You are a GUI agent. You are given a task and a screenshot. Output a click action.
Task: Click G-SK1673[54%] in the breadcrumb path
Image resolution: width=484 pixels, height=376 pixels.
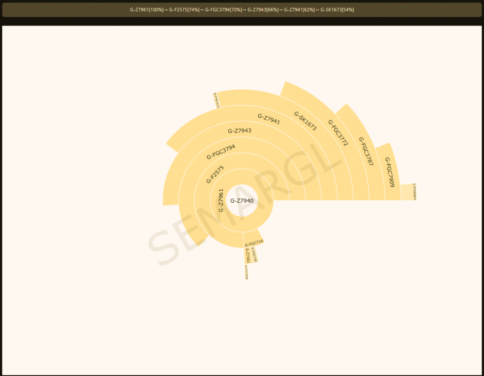click(337, 10)
